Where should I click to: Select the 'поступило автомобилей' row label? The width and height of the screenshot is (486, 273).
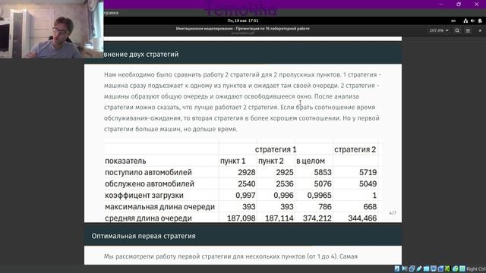148,172
